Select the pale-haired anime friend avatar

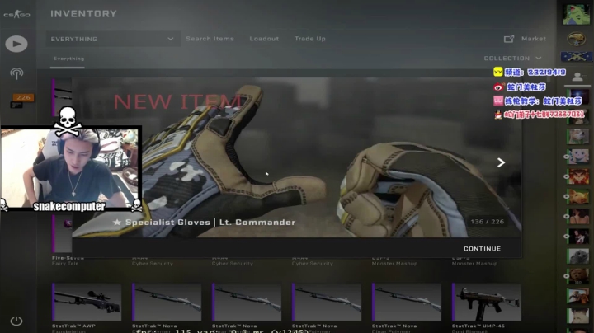[578, 157]
